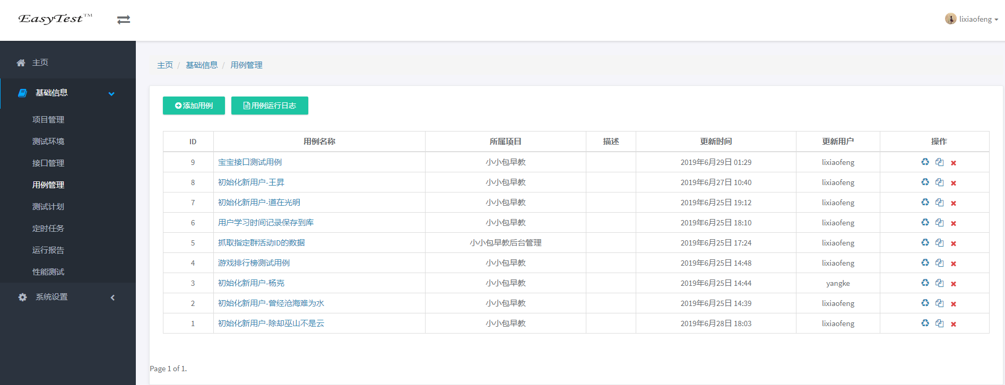
Task: Run case 初始化新用户-王昇 via recycle icon
Action: (x=925, y=182)
